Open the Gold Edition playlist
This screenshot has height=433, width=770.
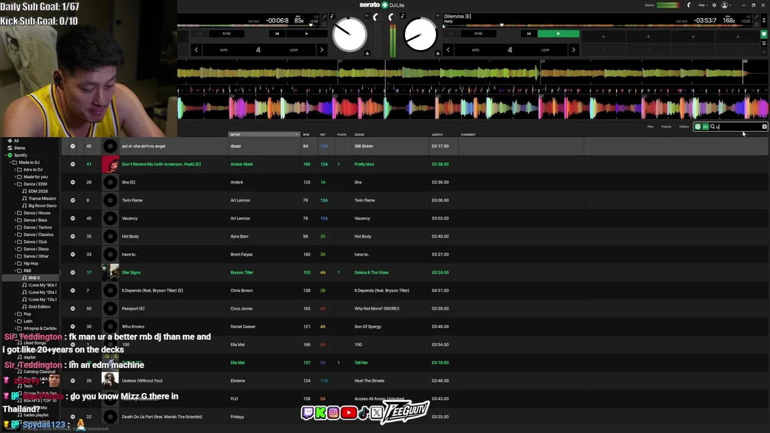pyautogui.click(x=39, y=307)
